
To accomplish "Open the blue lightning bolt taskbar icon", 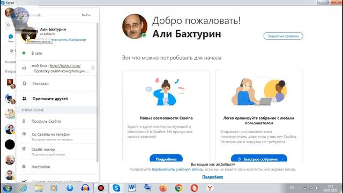I will point(70,188).
